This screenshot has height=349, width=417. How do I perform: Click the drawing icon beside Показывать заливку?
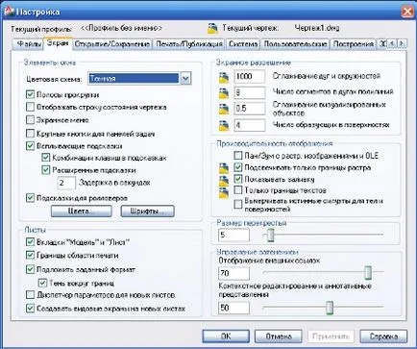point(224,180)
